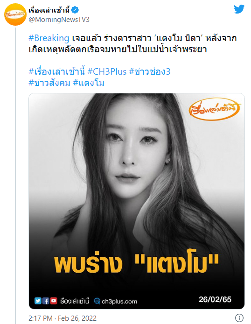The image size is (251, 324).
Task: Click the Twitter icon in image footer
Action: click(x=38, y=301)
